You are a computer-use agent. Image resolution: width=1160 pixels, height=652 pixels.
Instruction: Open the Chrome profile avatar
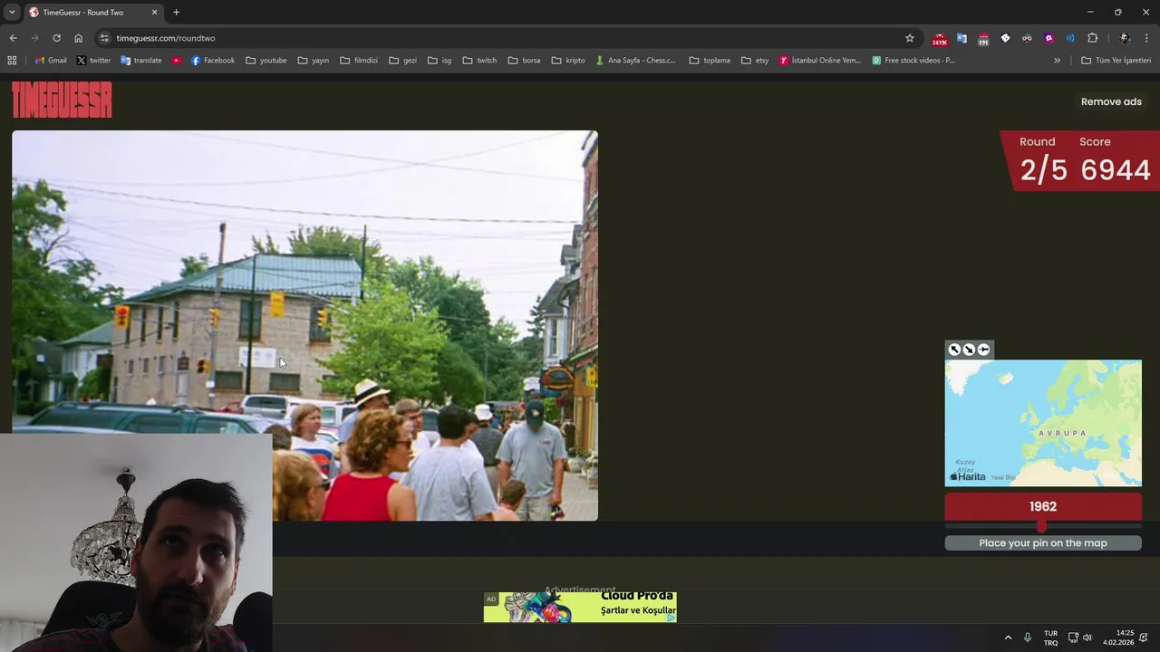click(1125, 38)
